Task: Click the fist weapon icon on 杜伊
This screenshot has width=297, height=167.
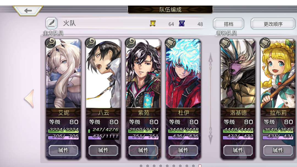Action: coord(170,43)
